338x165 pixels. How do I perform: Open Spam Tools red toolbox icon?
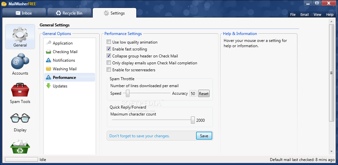tap(20, 90)
